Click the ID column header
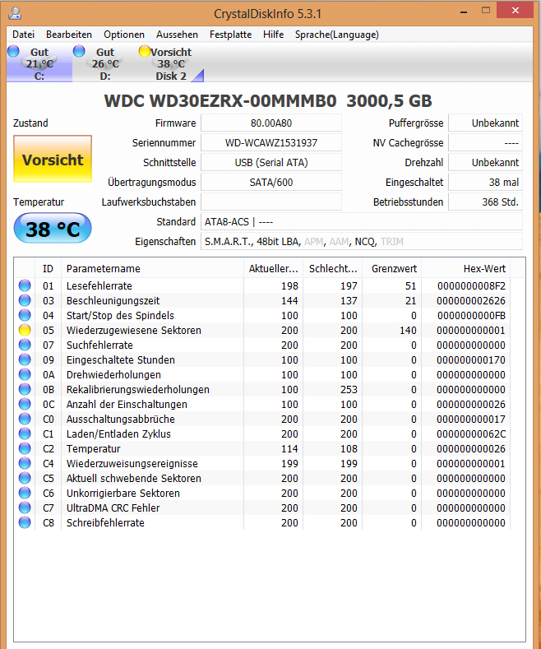Viewport: 541px width, 649px height. (48, 269)
